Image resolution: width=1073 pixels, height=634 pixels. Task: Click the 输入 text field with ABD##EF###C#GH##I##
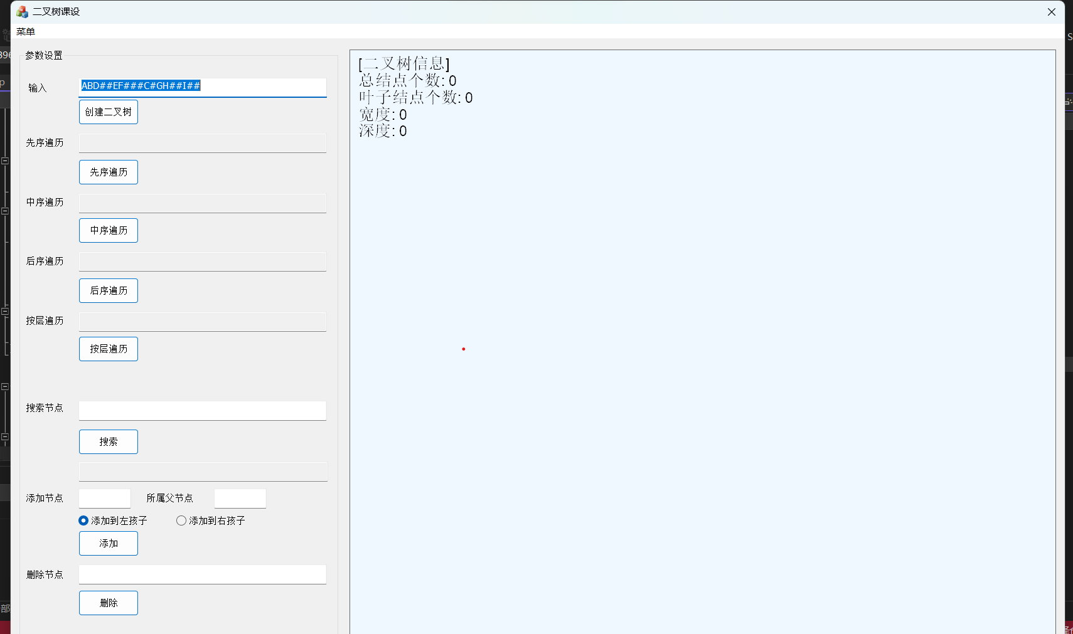click(203, 87)
